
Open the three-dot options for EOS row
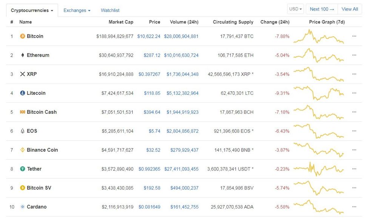(x=354, y=131)
